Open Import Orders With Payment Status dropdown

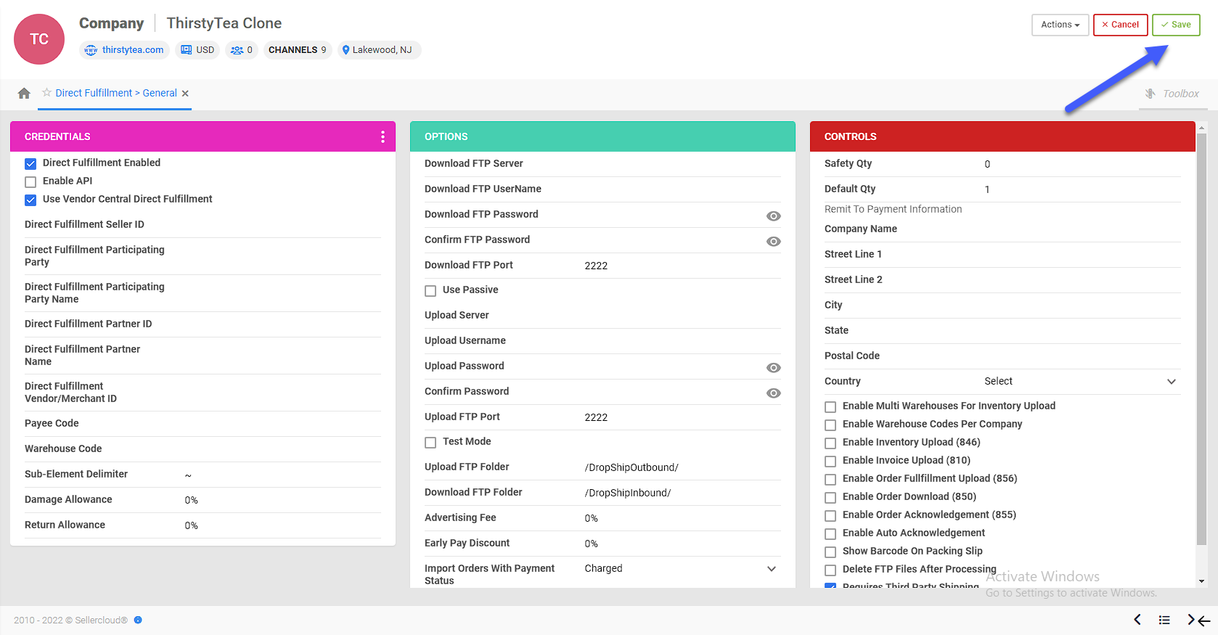pyautogui.click(x=682, y=569)
